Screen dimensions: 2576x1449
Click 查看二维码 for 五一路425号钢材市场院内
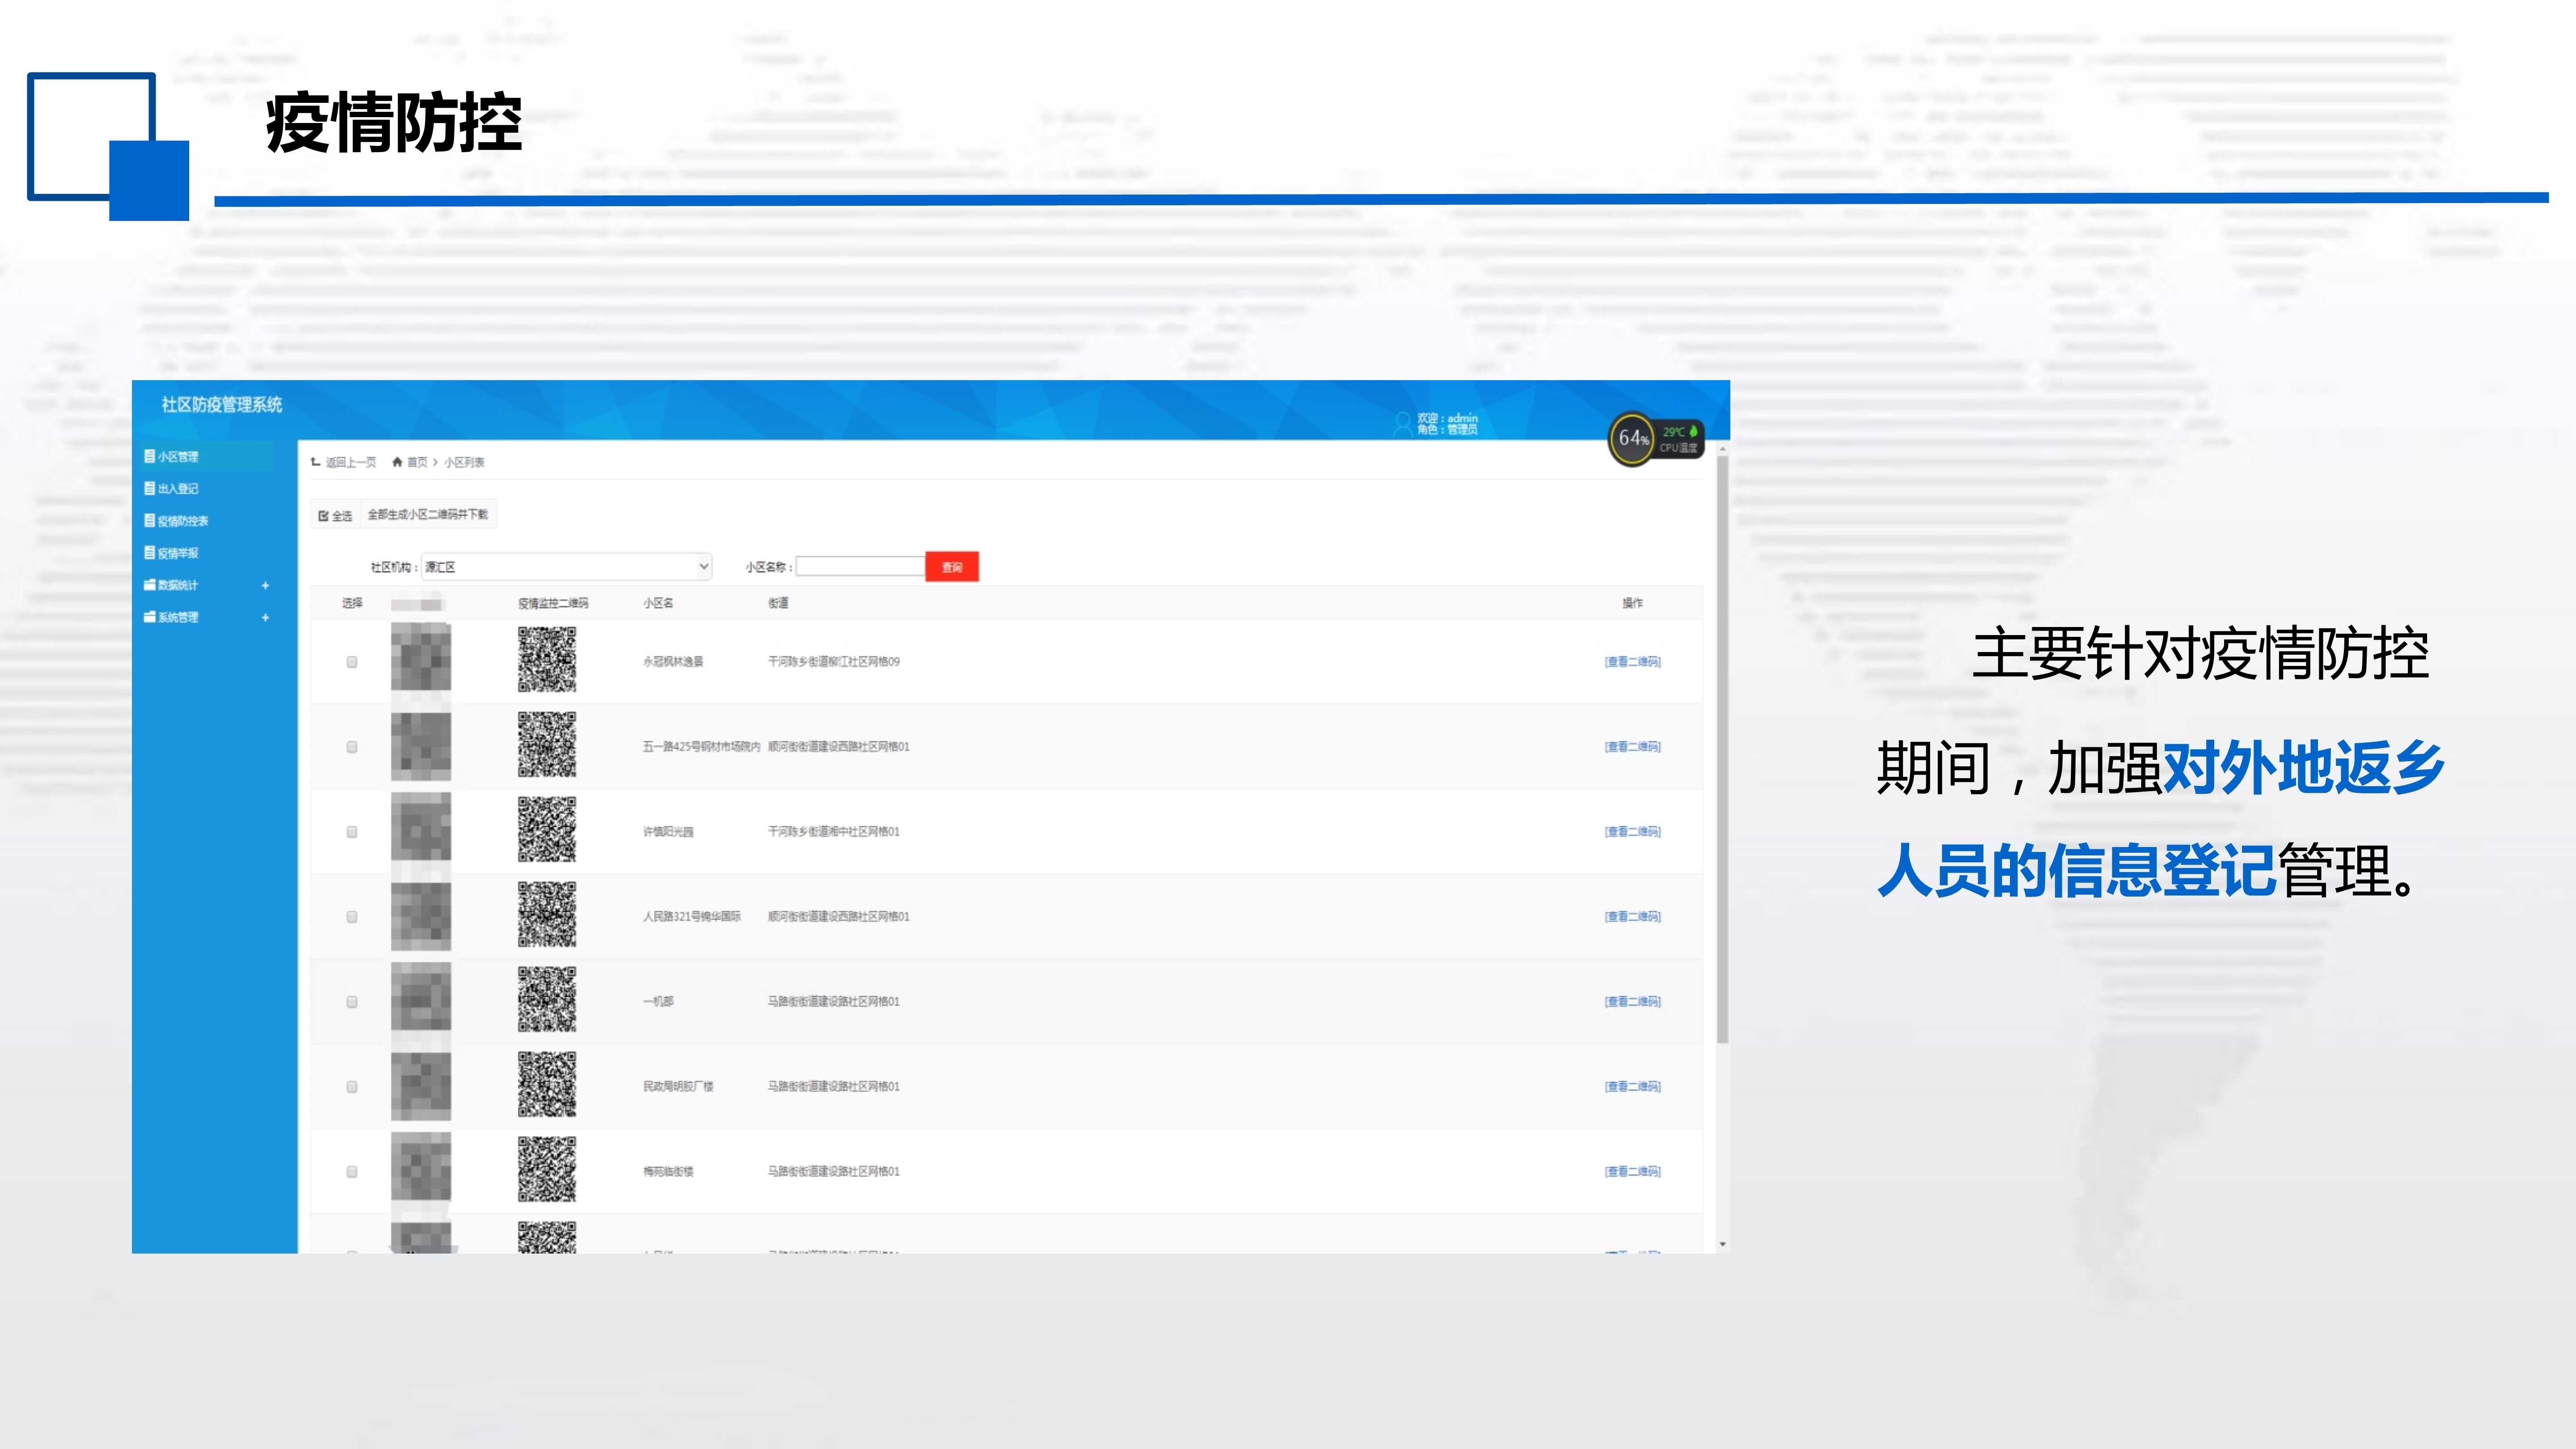(x=1632, y=747)
